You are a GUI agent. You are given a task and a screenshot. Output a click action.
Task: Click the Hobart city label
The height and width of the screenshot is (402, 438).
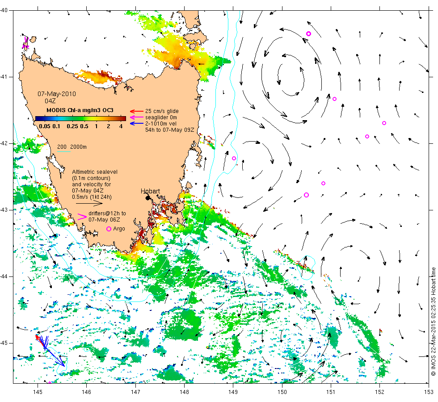150,191
